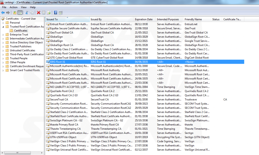Viewport: 259px width, 155px height.
Task: Select the Certificates subfolder in the tree
Action: click(x=20, y=30)
